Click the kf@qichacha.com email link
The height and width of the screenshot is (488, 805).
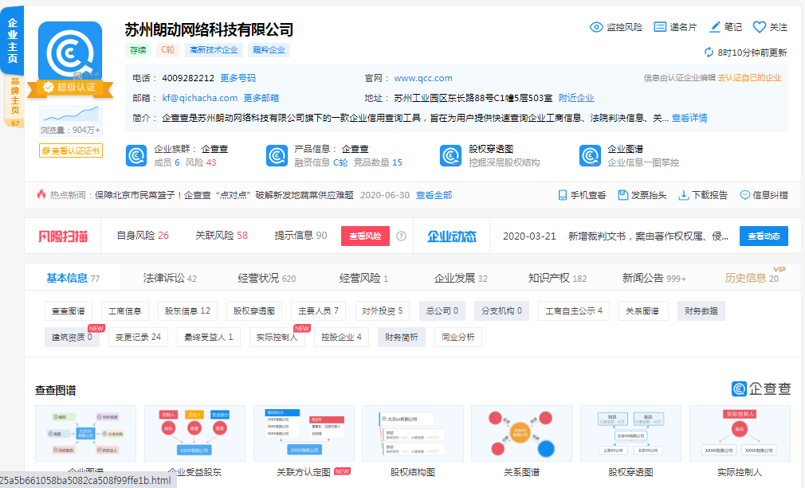(x=200, y=98)
